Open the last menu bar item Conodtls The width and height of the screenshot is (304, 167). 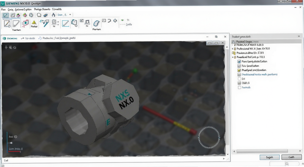(57, 9)
